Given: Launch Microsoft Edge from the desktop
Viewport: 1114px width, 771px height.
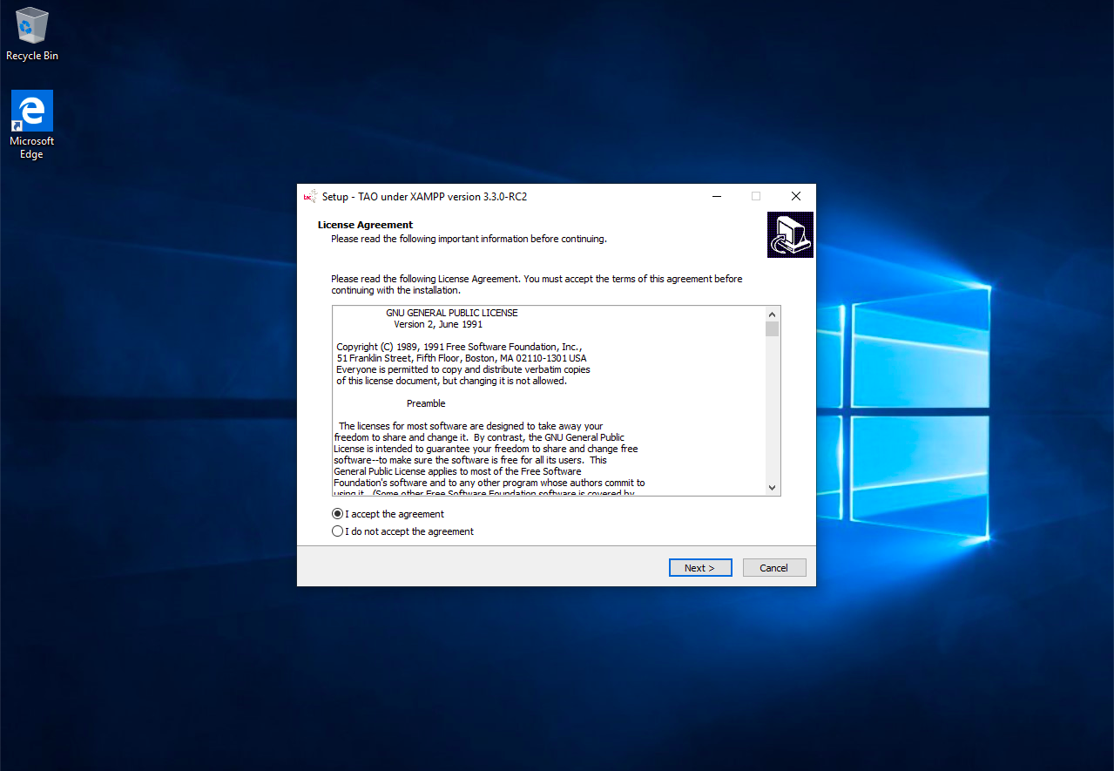Looking at the screenshot, I should point(31,109).
